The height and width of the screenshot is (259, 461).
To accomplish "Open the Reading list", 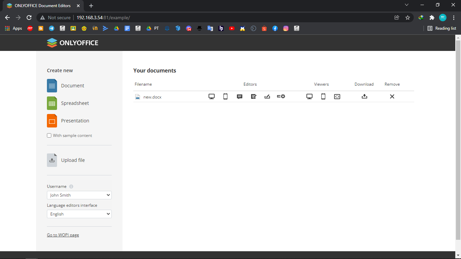I will [442, 28].
